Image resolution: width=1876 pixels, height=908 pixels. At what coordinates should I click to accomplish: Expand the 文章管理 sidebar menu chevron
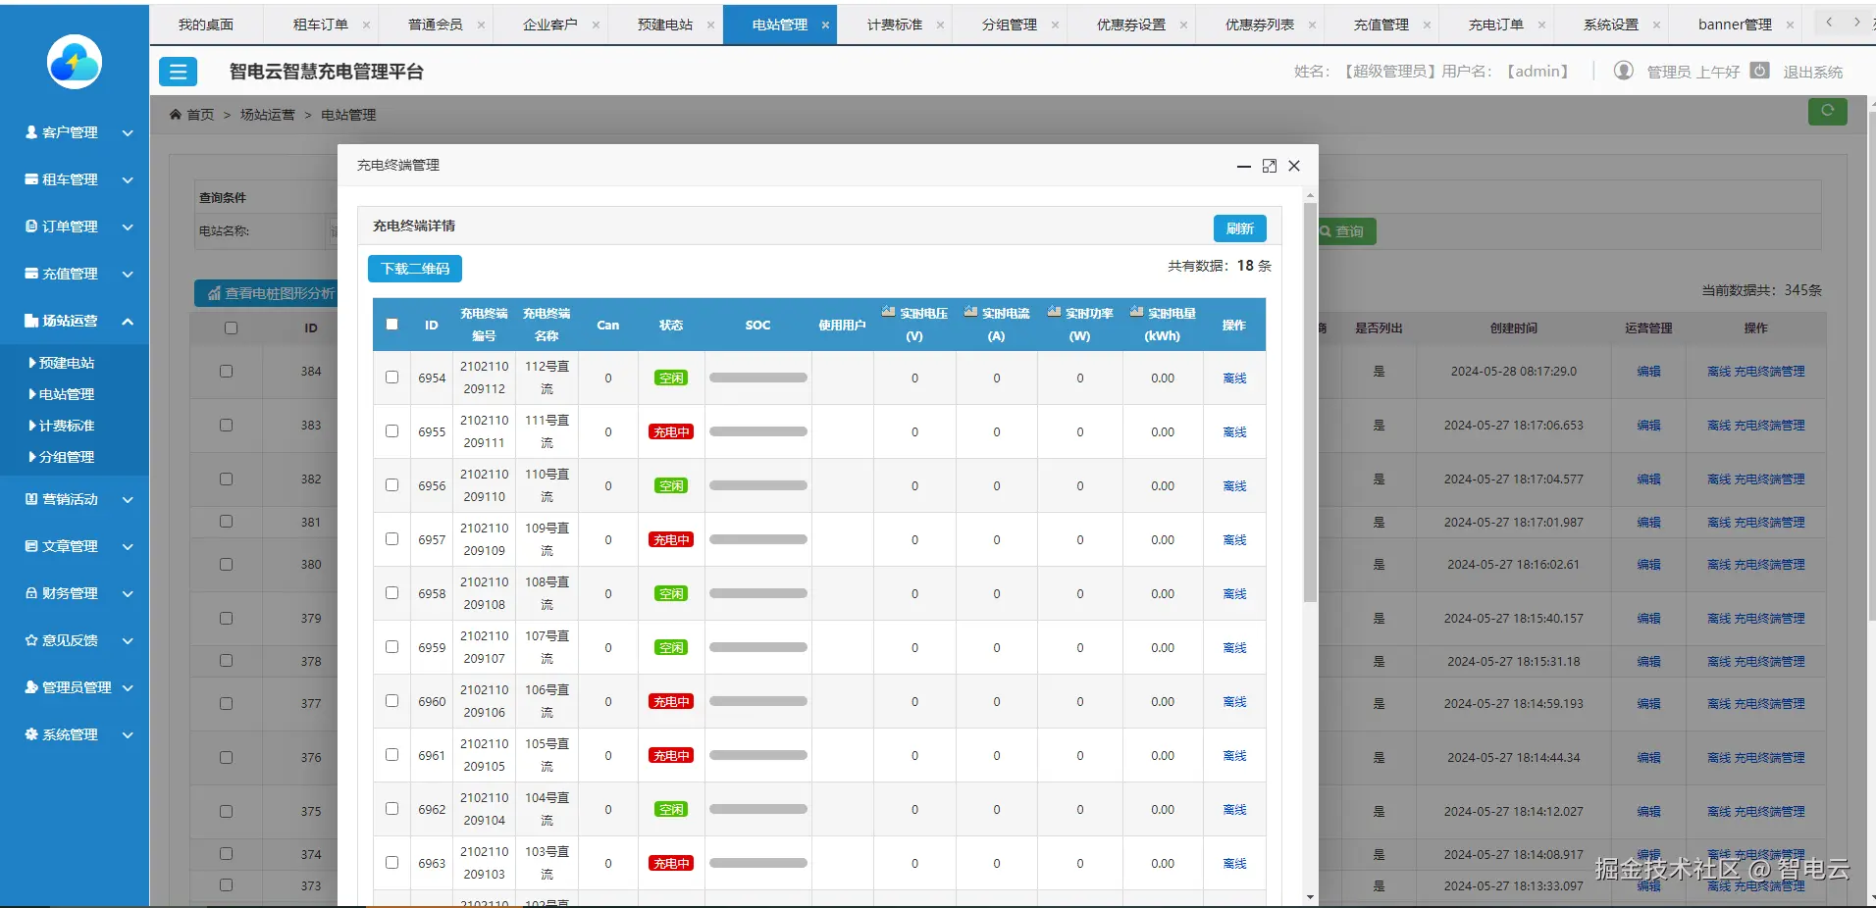128,546
